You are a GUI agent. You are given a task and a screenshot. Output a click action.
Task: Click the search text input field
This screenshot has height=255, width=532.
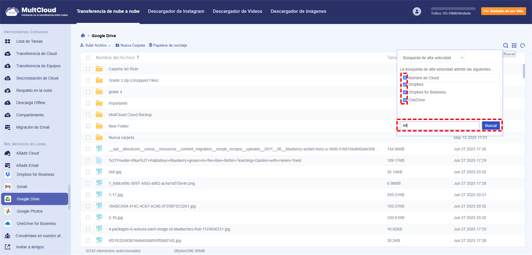[439, 126]
